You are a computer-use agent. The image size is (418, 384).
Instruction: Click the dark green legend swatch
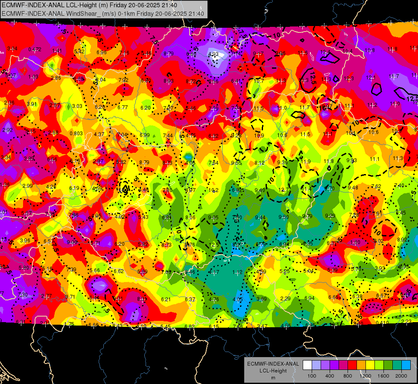388,365
